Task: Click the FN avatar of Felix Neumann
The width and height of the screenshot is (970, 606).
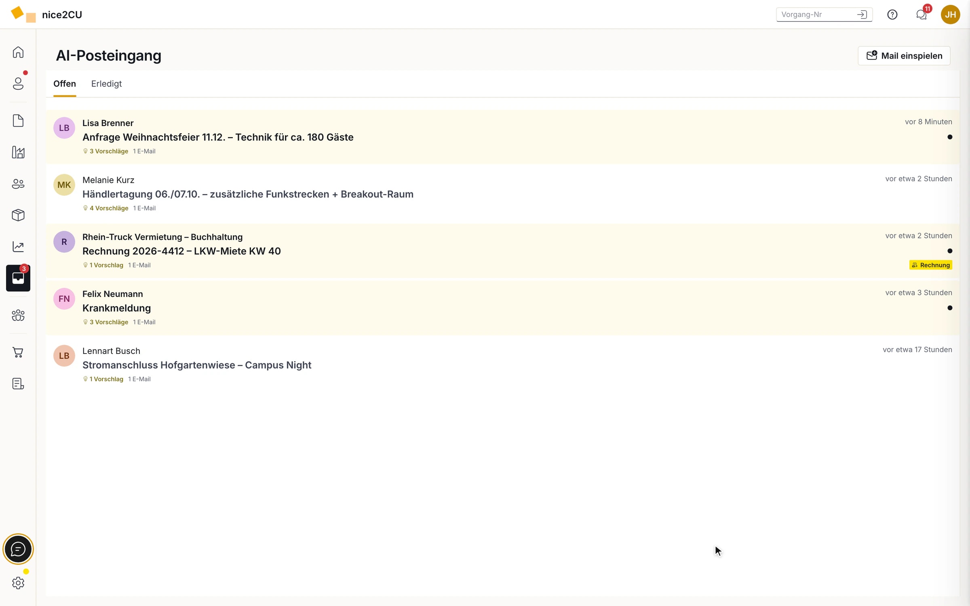Action: (64, 299)
